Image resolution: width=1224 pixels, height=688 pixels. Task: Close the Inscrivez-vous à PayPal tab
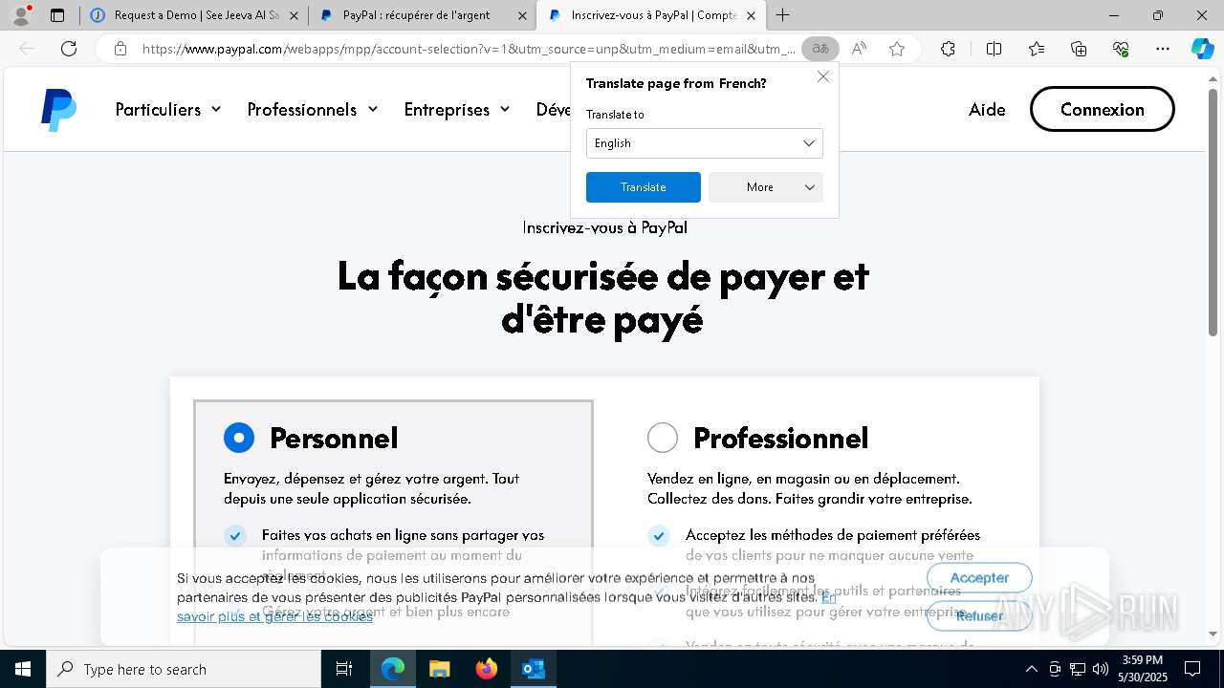tap(751, 15)
